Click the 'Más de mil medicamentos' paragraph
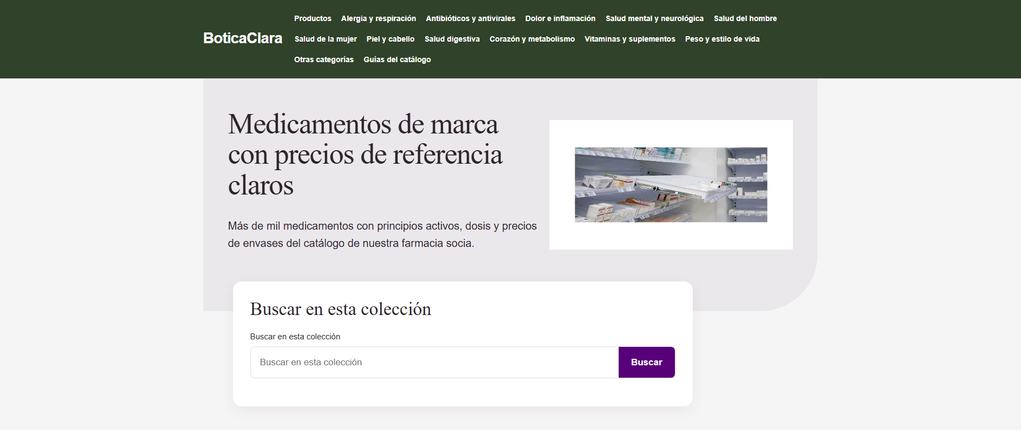This screenshot has height=442, width=1021. [x=382, y=235]
